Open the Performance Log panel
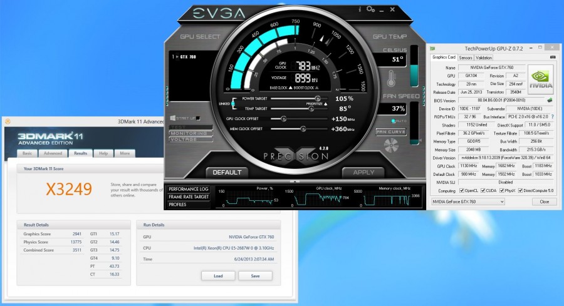This screenshot has height=306, width=564. [x=189, y=189]
